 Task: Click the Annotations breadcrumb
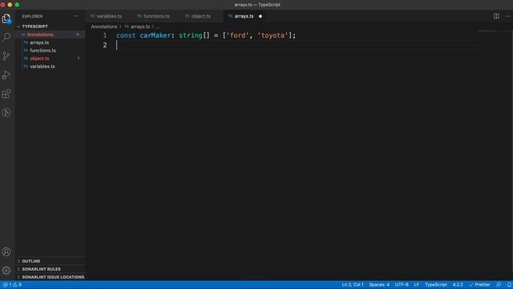(103, 26)
